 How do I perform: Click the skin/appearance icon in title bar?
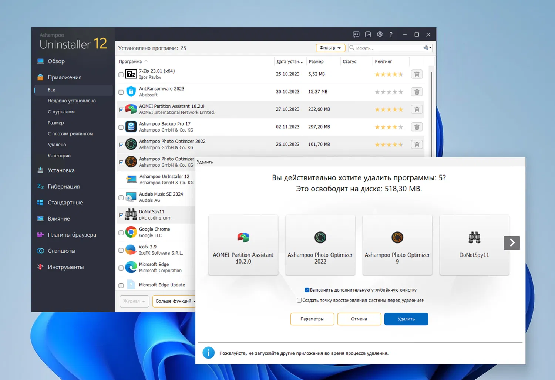[368, 34]
